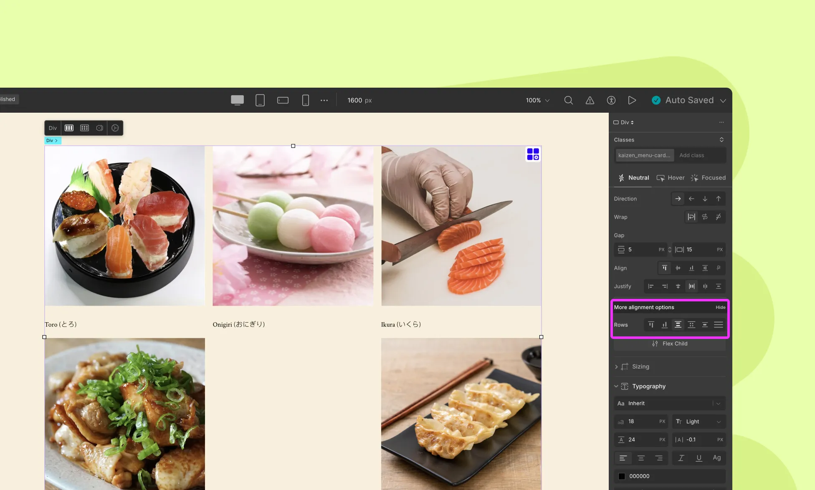Open the Inherit font family dropdown

(x=670, y=403)
